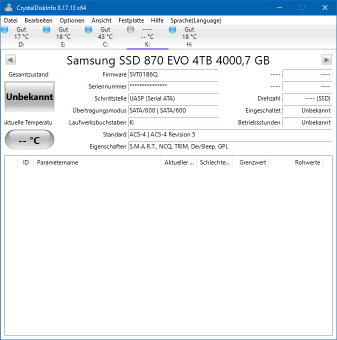Screen dimensions: 337x340
Task: Click the CrystalDiskInfo app icon in title bar
Action: (8, 8)
